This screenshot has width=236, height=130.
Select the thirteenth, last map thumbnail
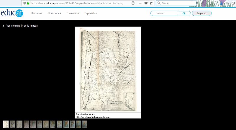[85, 124]
